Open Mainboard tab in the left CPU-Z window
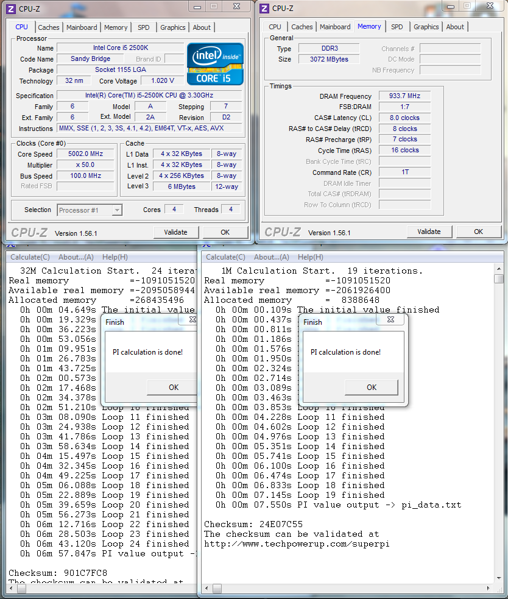The width and height of the screenshot is (508, 599). (82, 27)
